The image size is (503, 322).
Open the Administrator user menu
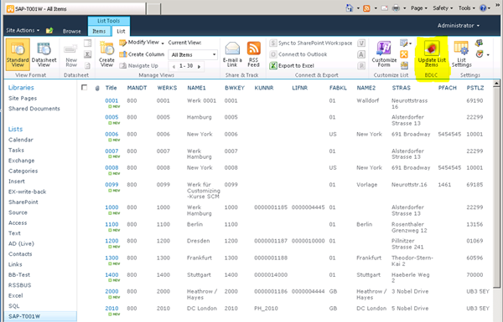[x=459, y=25]
